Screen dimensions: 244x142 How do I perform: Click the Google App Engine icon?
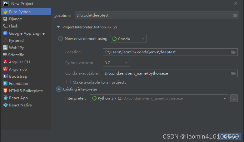click(5, 33)
